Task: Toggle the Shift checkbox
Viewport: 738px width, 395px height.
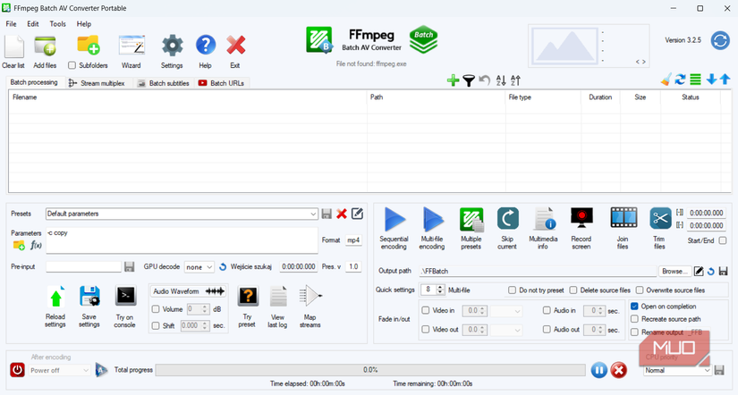Action: [x=156, y=325]
